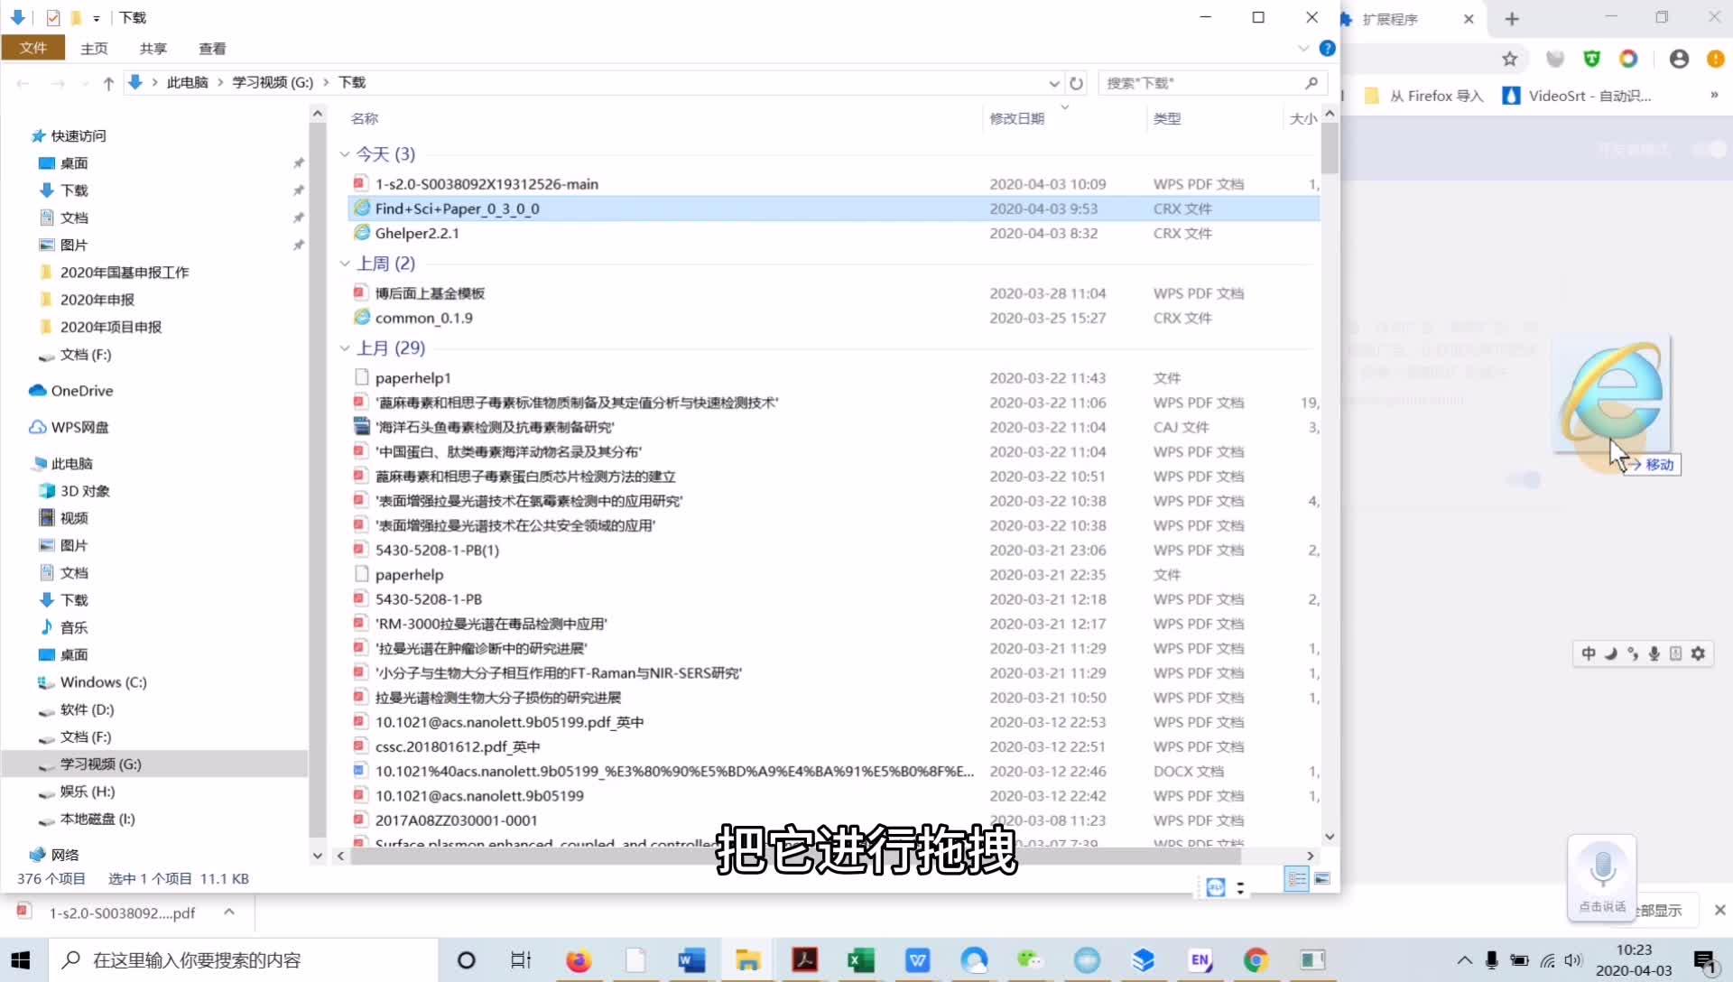
Task: Expand the ribbon with the chevron
Action: tap(1302, 49)
